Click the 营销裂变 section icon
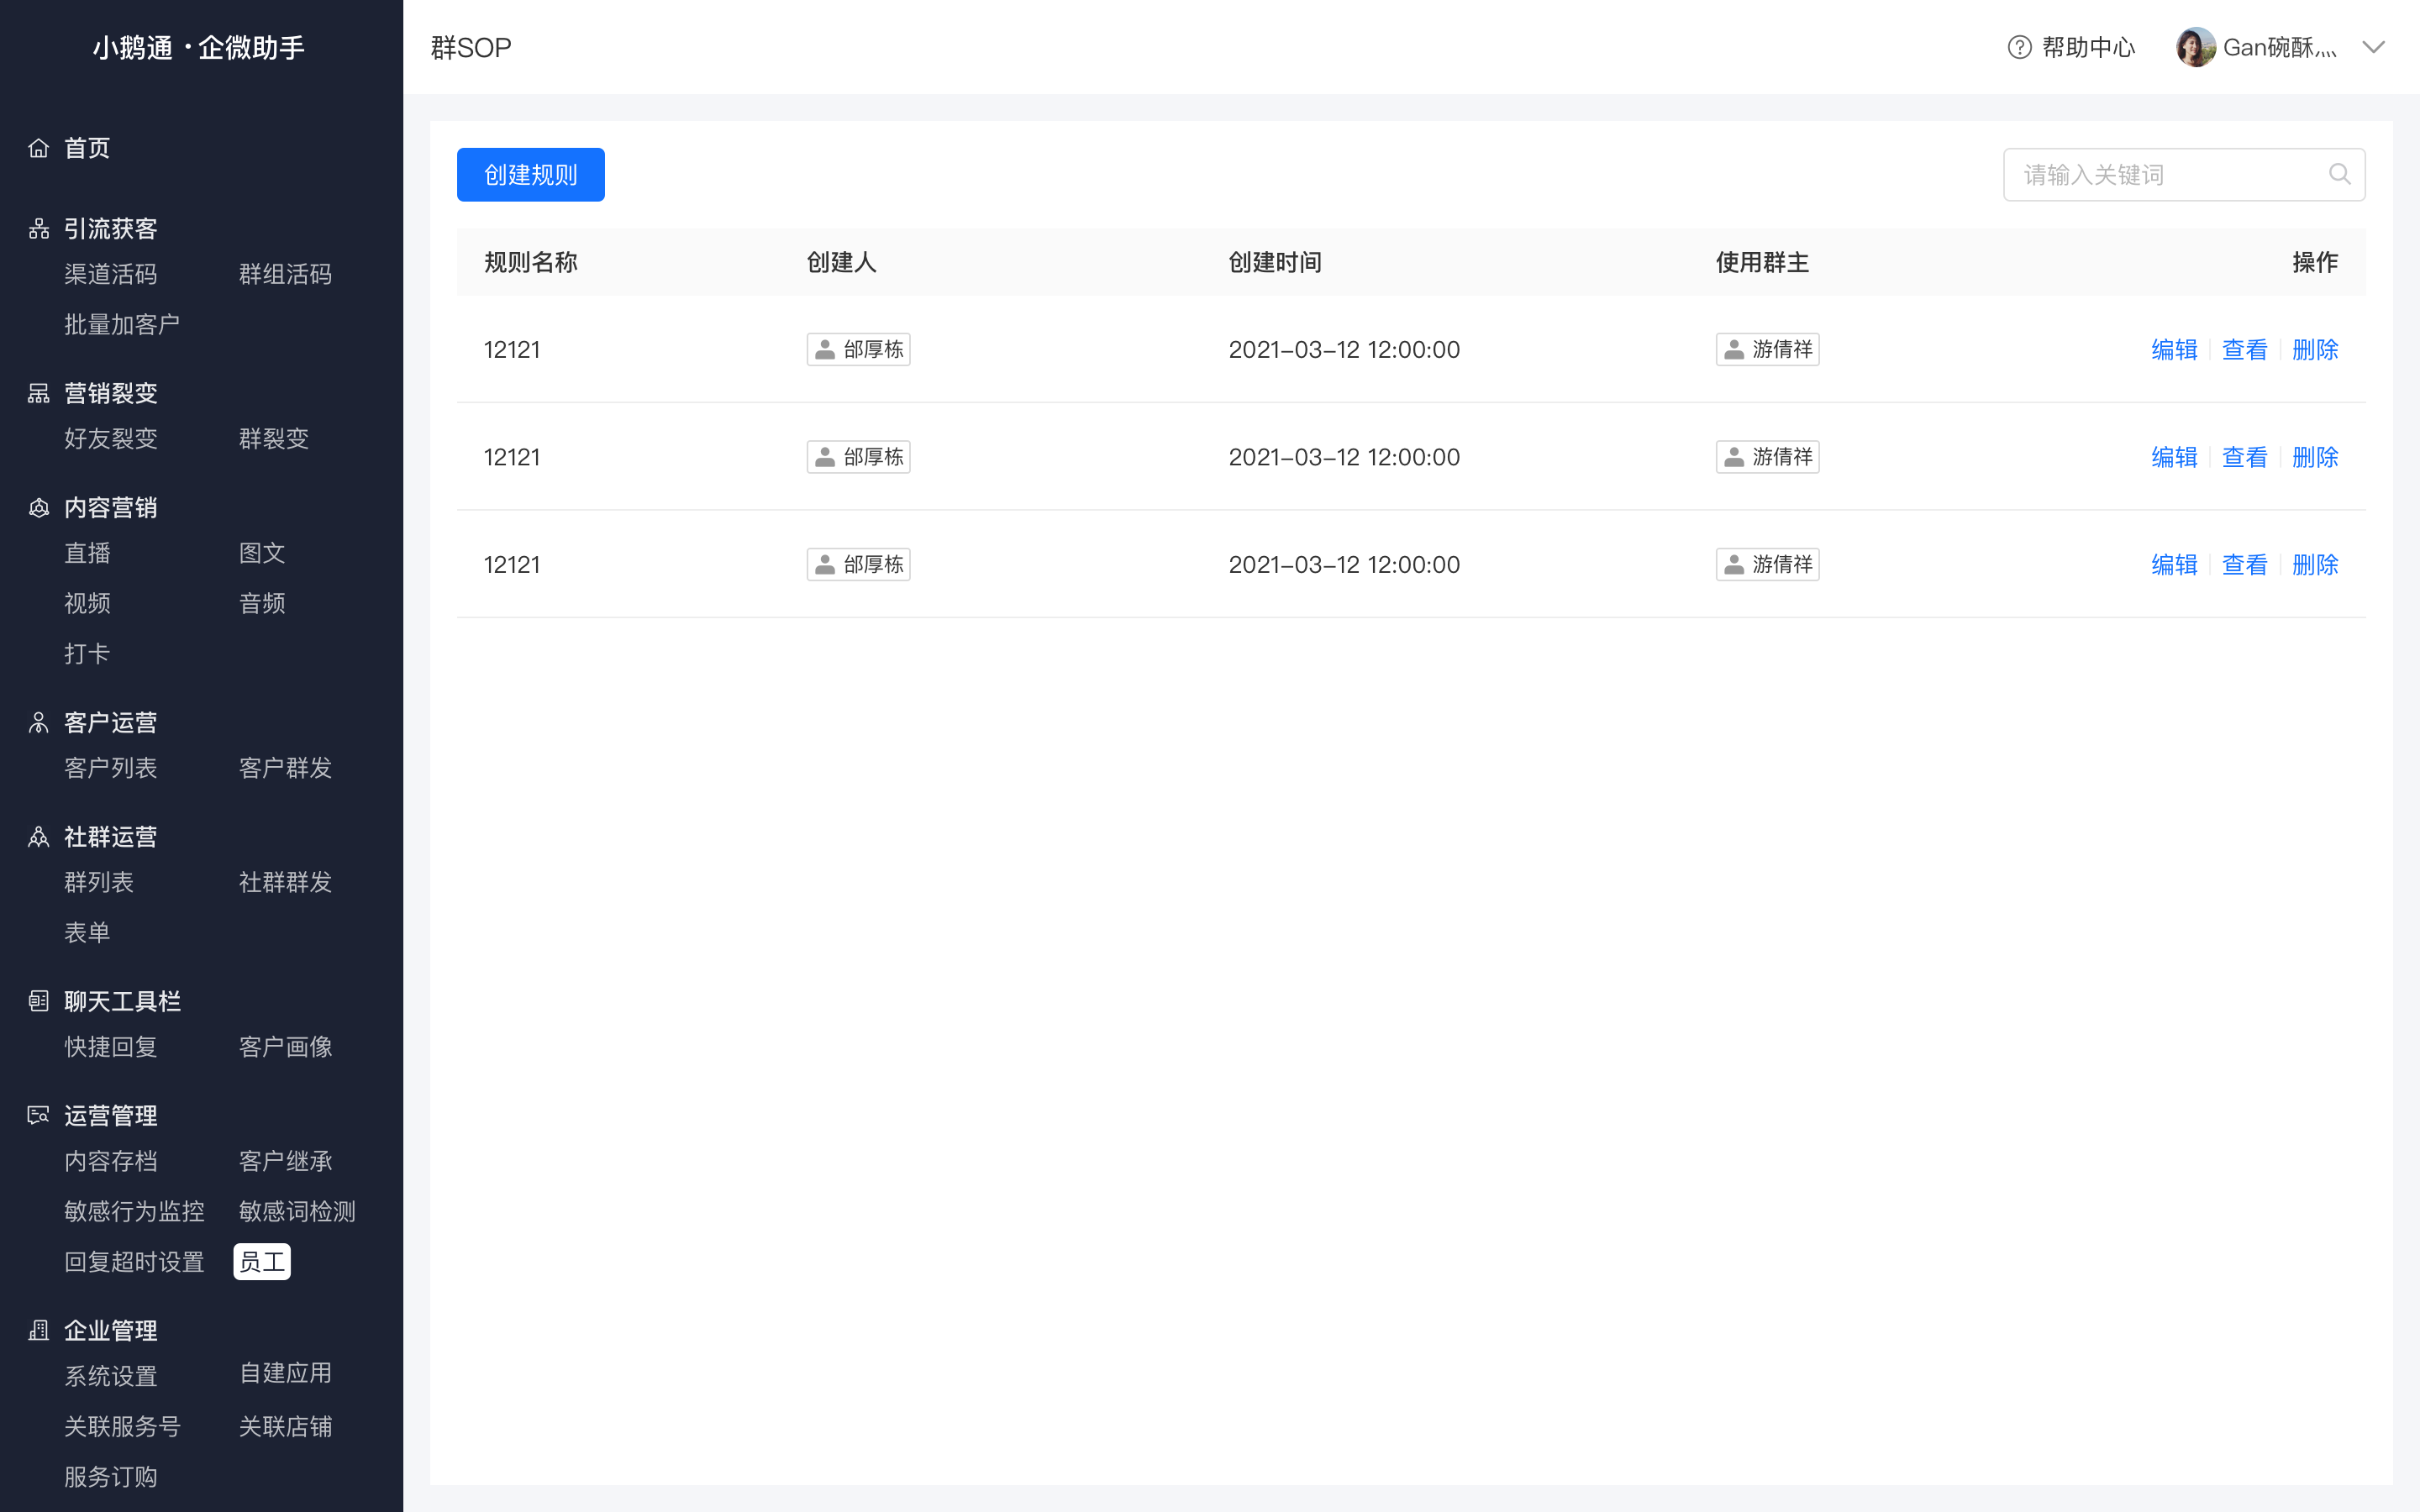Screen dimensions: 2420x1512 click(x=39, y=393)
